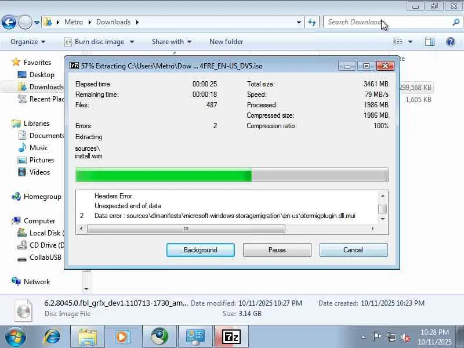Viewport: 464px width, 348px height.
Task: Open Downloads in Favorites
Action: [41, 86]
